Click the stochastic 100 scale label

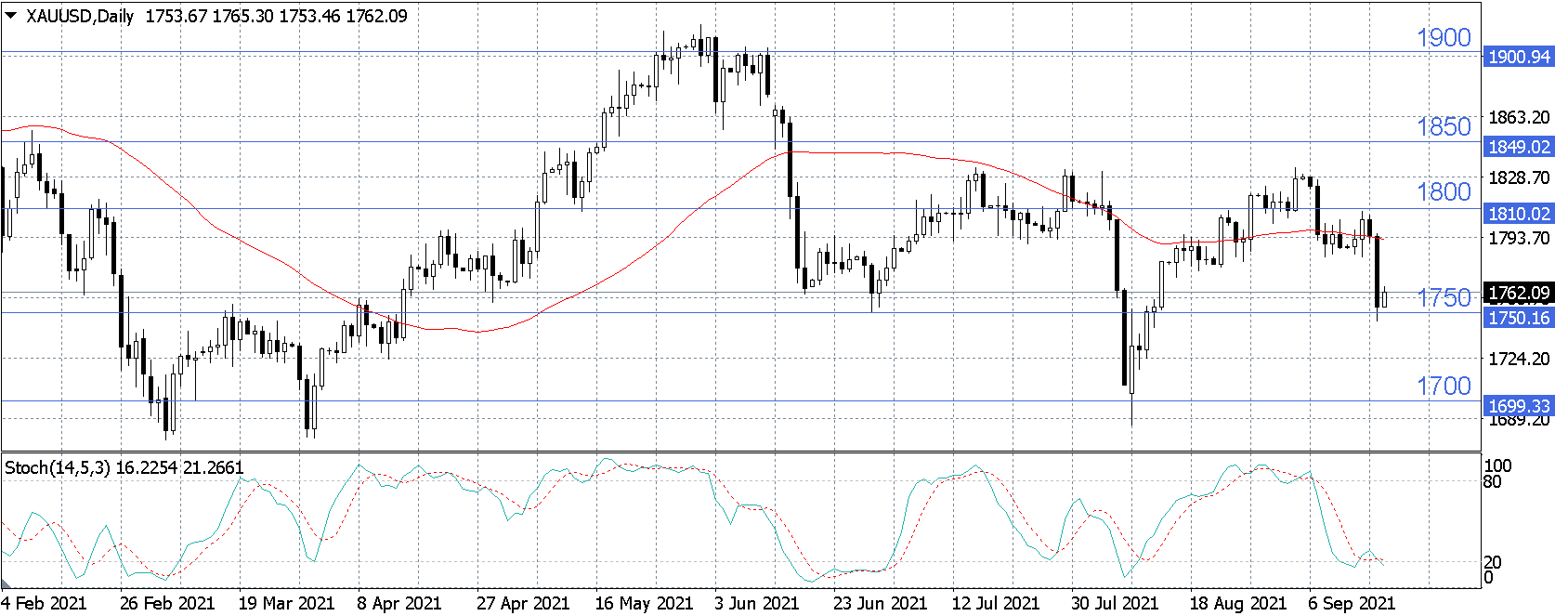pyautogui.click(x=1498, y=466)
